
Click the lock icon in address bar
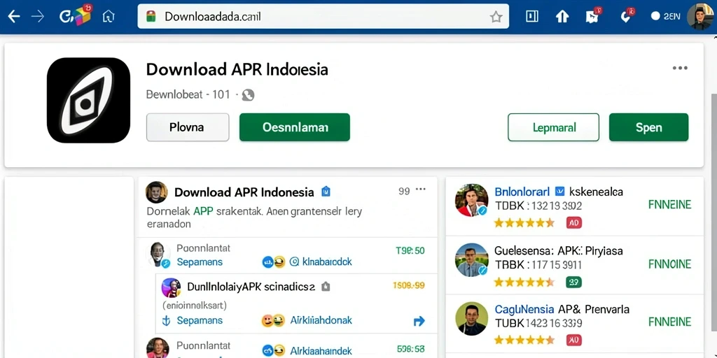[x=151, y=17]
